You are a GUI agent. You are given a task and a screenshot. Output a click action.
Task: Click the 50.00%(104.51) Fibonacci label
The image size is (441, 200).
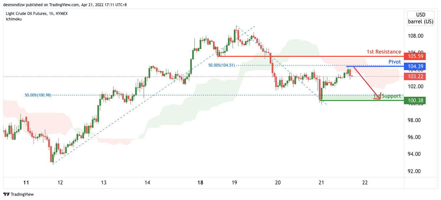(222, 65)
